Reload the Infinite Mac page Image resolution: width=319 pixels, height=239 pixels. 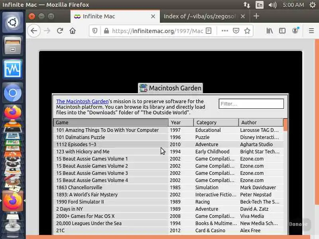[60, 31]
